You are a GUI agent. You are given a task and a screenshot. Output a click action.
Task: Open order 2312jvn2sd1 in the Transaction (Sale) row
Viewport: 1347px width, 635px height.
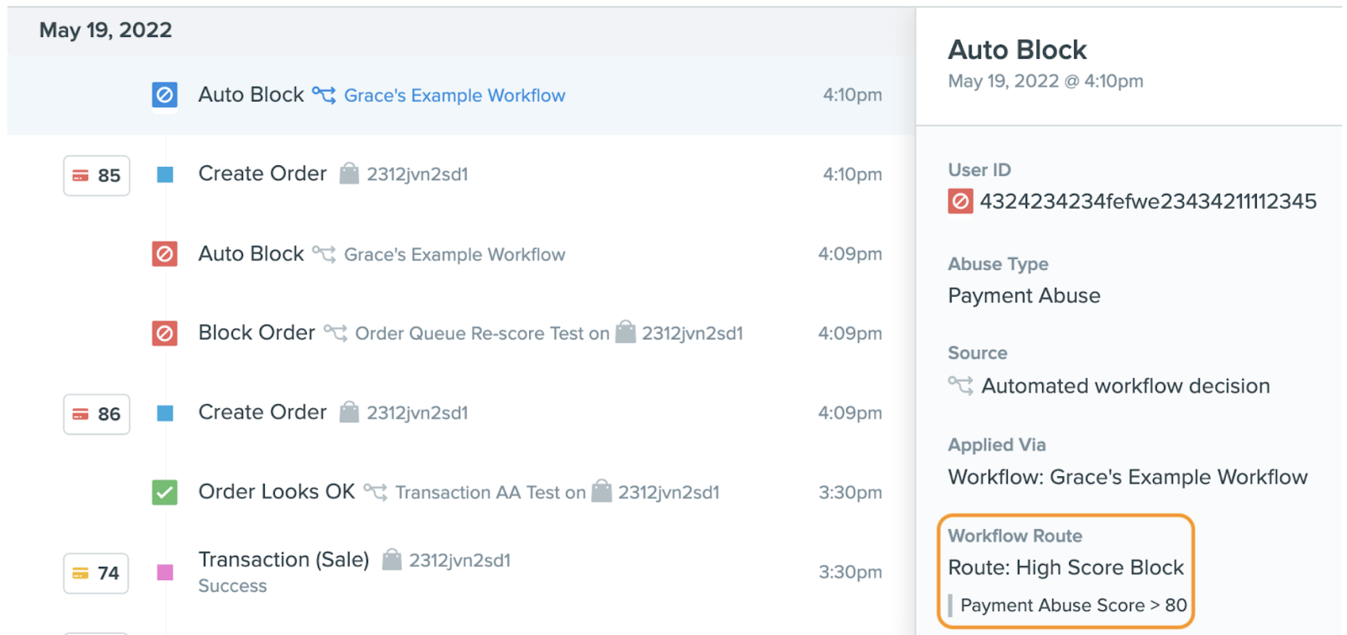click(460, 561)
